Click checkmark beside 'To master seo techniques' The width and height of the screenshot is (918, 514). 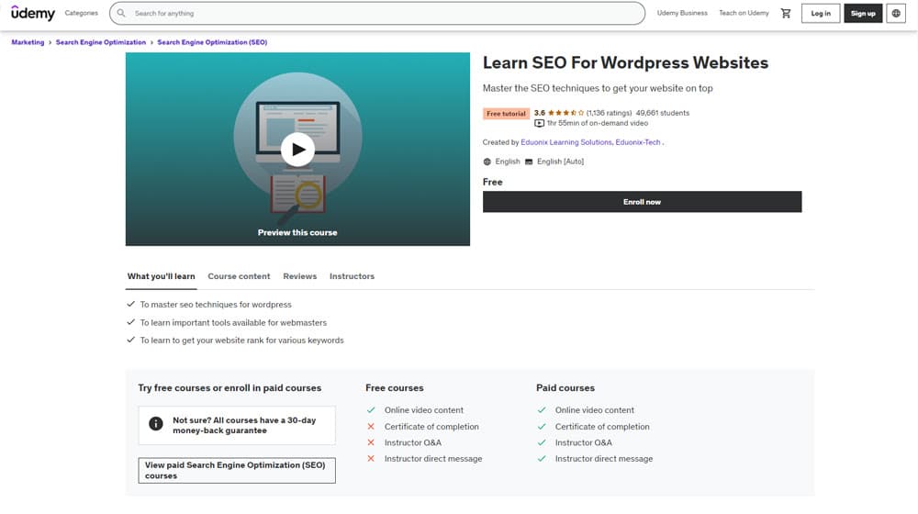click(x=131, y=304)
